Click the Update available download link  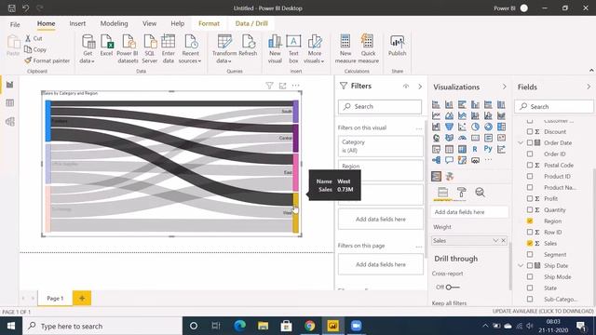point(543,311)
